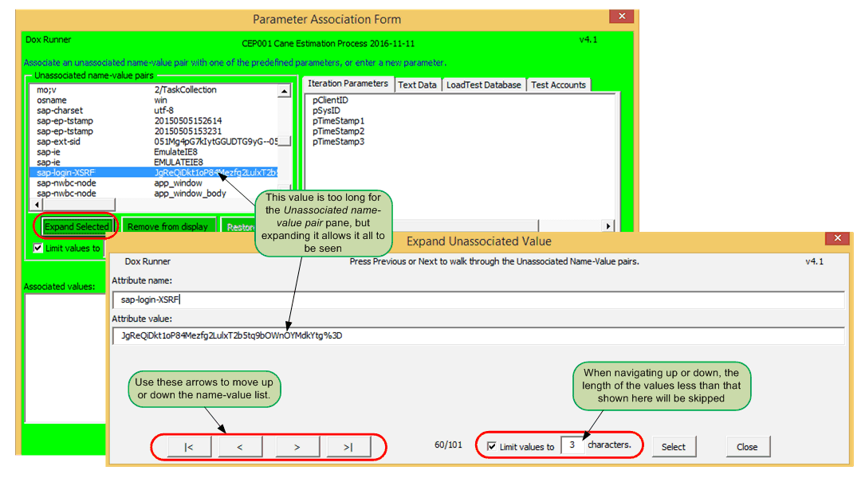Open the LoadTest Database tab
The height and width of the screenshot is (482, 865).
(x=482, y=84)
